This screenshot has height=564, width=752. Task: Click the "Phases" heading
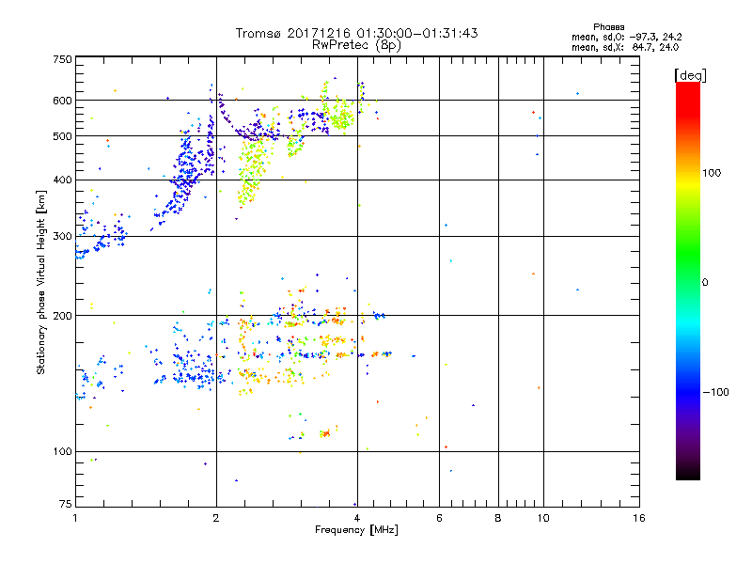pyautogui.click(x=608, y=27)
